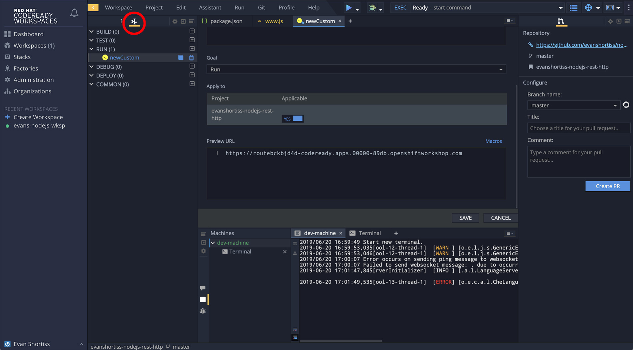Collapse the BUILD (0) group
The image size is (633, 350).
pos(92,31)
